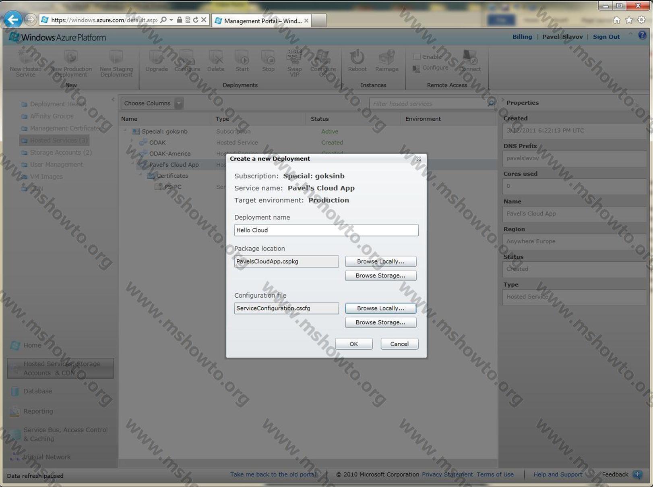
Task: Select the ODAK hosted service row
Action: [308, 143]
